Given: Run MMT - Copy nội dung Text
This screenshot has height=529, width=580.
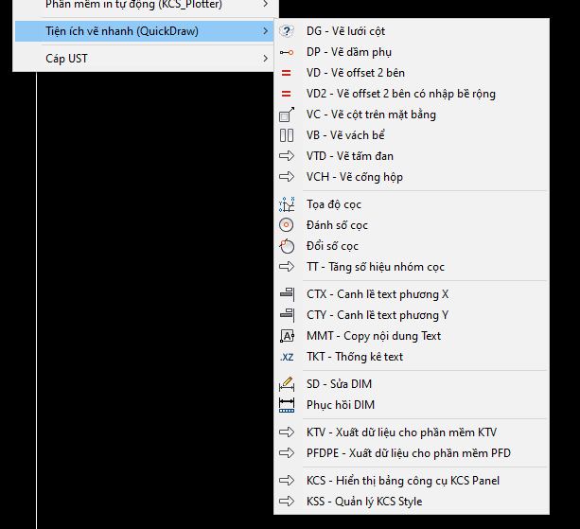Looking at the screenshot, I should click(x=412, y=336).
